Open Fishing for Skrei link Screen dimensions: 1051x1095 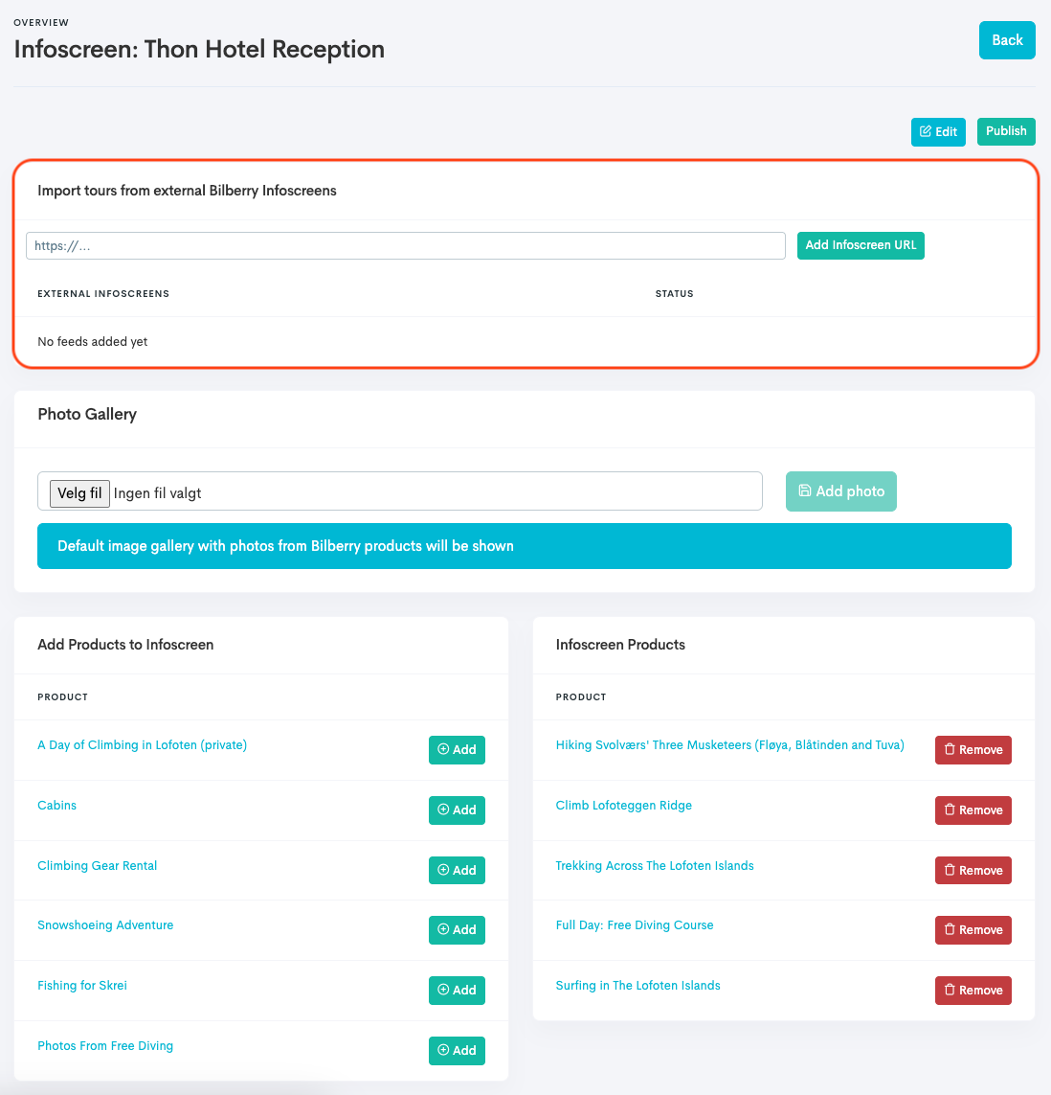[x=82, y=986]
